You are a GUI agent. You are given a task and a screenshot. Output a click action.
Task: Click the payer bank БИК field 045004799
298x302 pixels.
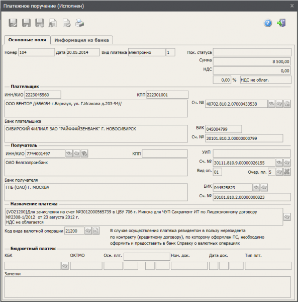tap(224, 129)
